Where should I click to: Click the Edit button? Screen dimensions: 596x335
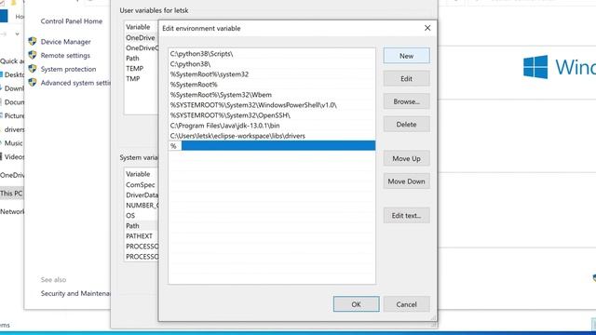(x=406, y=78)
